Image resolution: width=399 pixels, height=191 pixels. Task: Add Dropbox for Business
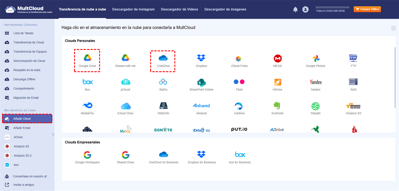pos(201,157)
